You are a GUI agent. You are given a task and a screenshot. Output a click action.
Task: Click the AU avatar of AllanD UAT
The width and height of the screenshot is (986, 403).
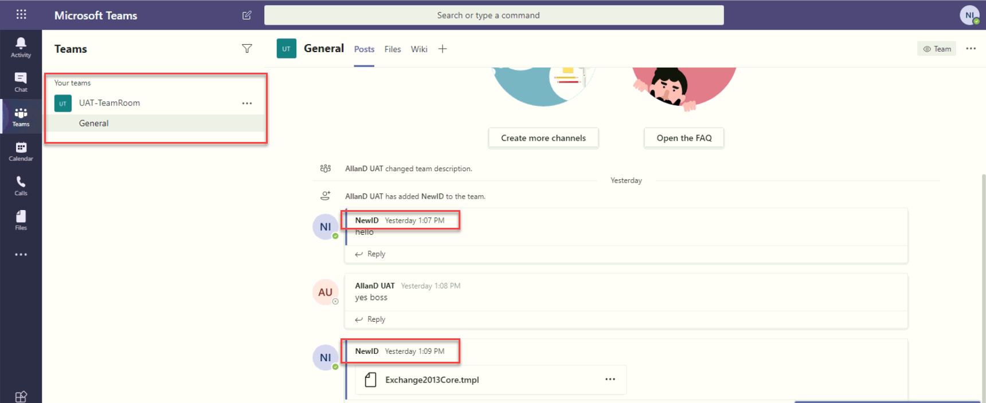[x=325, y=292]
